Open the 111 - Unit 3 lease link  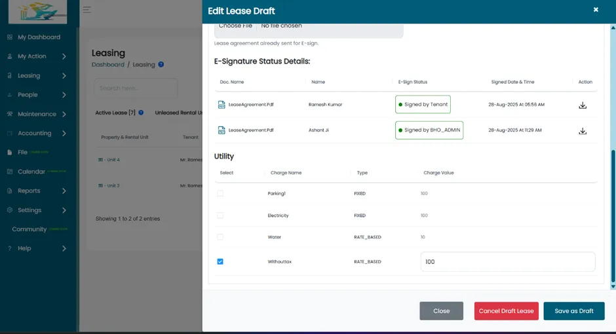109,185
